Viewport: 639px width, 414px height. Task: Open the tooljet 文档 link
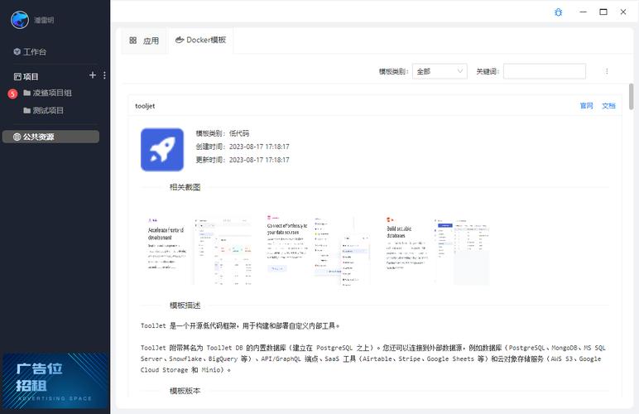coord(608,106)
